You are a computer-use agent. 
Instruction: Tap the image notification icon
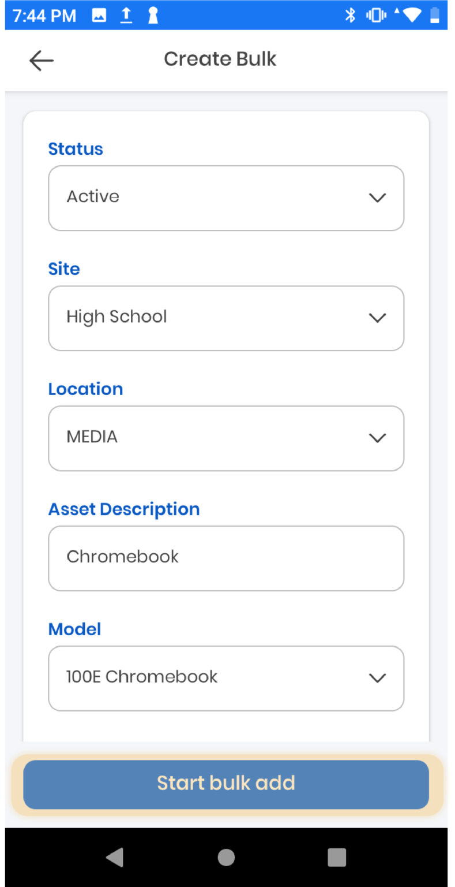pos(99,16)
